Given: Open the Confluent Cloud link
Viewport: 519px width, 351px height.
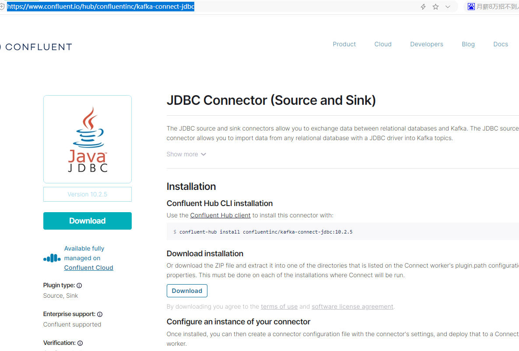Looking at the screenshot, I should pyautogui.click(x=89, y=268).
